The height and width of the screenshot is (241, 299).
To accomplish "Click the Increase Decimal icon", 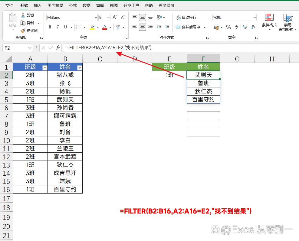I will 245,28.
